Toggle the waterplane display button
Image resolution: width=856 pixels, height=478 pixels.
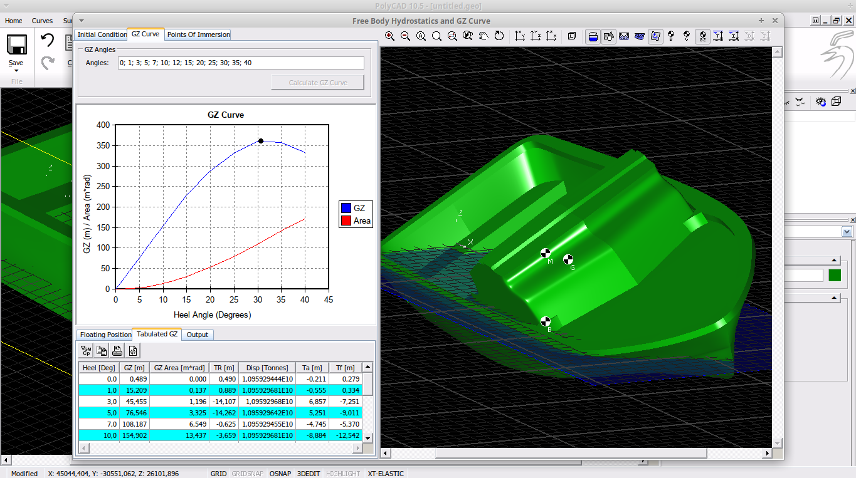pos(593,36)
